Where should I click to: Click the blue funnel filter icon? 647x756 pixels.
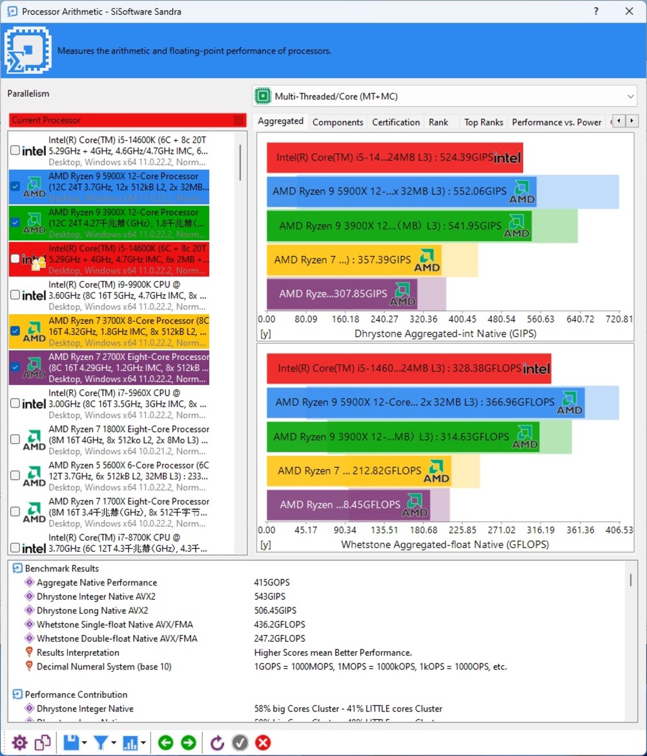click(x=101, y=742)
